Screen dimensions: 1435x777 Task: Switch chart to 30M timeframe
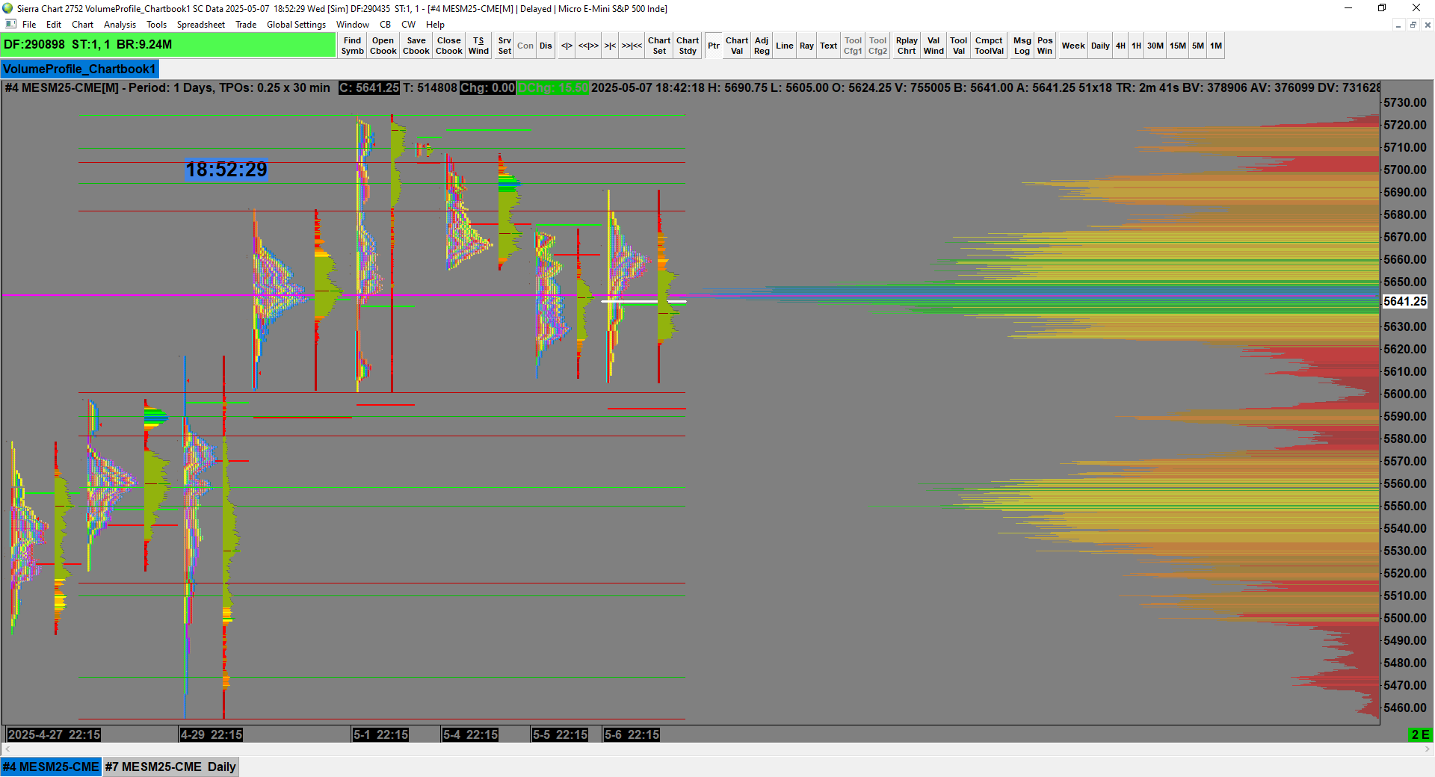click(x=1155, y=46)
